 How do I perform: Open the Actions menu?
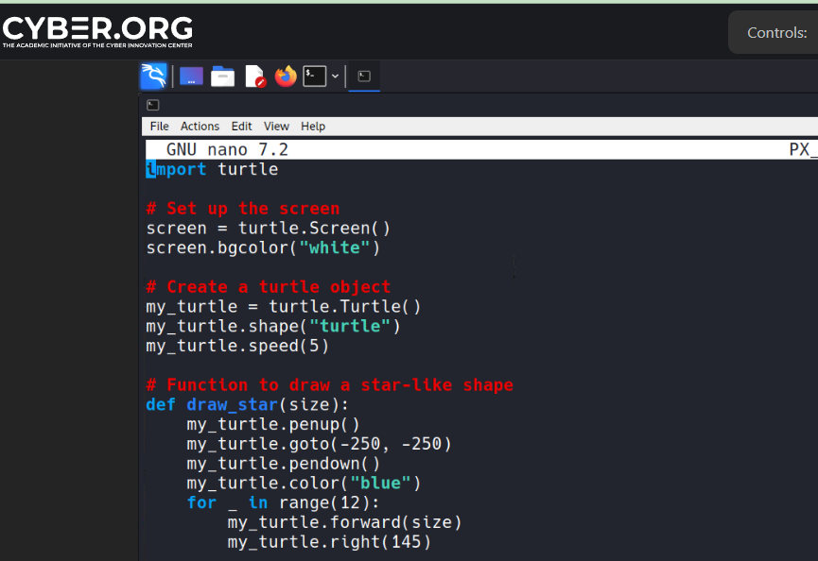tap(200, 127)
